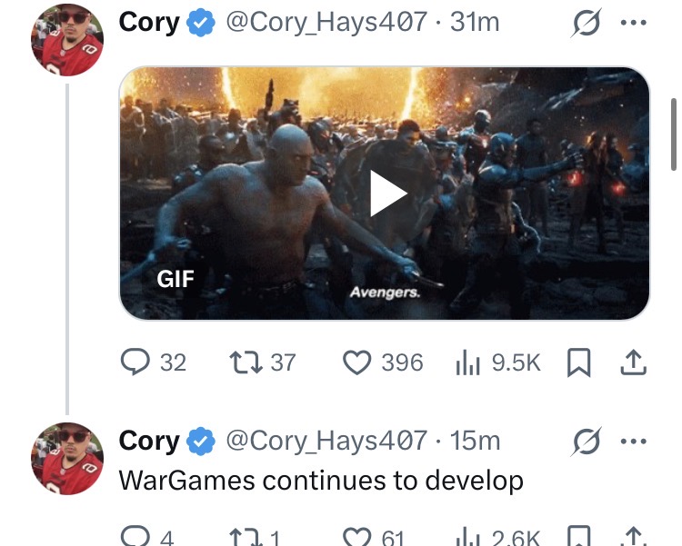This screenshot has width=682, height=546.
Task: Share the Avengers GIF tweet
Action: pos(633,362)
